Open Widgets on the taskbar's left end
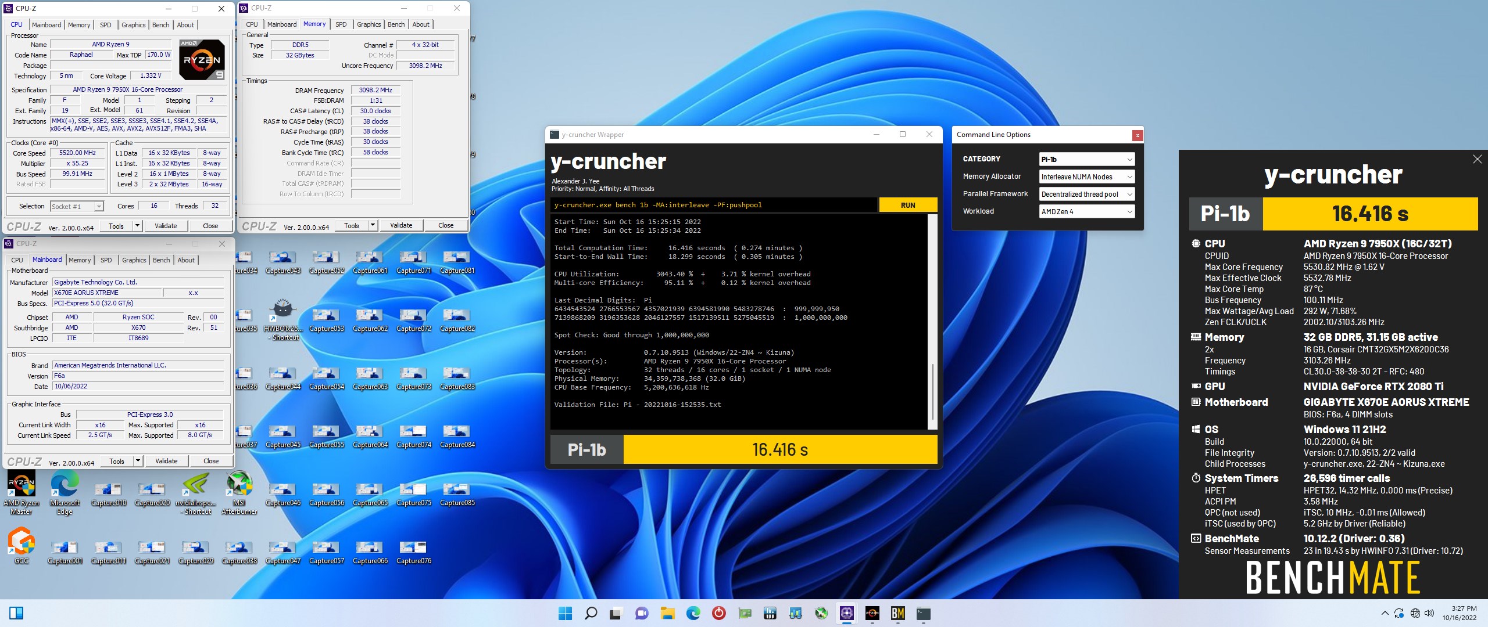 pos(16,613)
